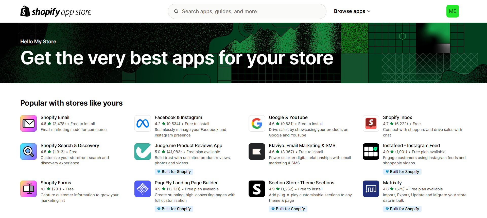This screenshot has height=218, width=487.
Task: Focus the Search apps, guides, and more field
Action: pos(247,11)
